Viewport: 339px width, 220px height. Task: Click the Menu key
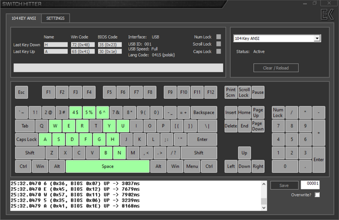coord(192,167)
